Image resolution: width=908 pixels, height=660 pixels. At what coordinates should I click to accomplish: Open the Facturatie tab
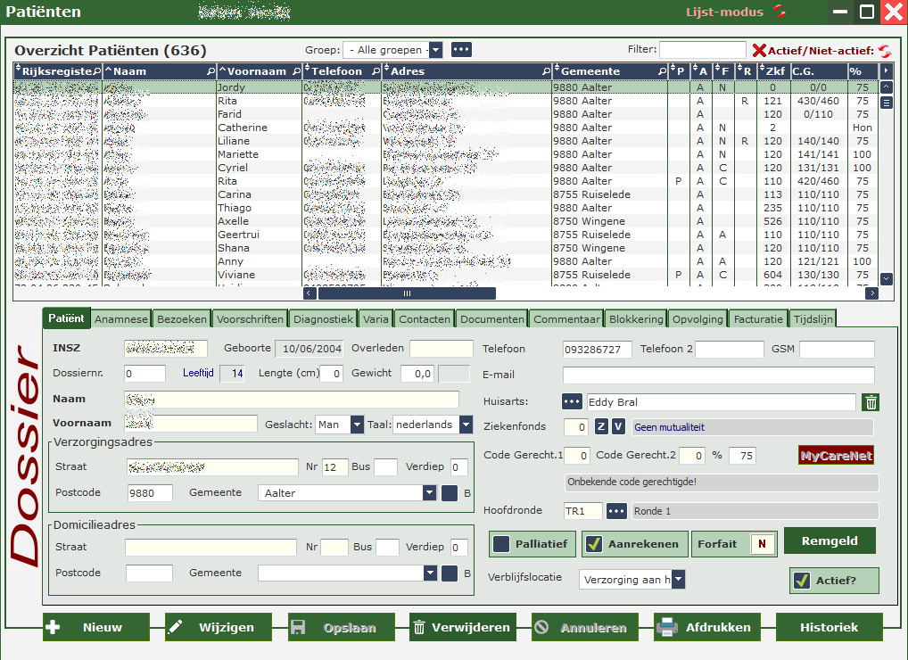[x=758, y=319]
